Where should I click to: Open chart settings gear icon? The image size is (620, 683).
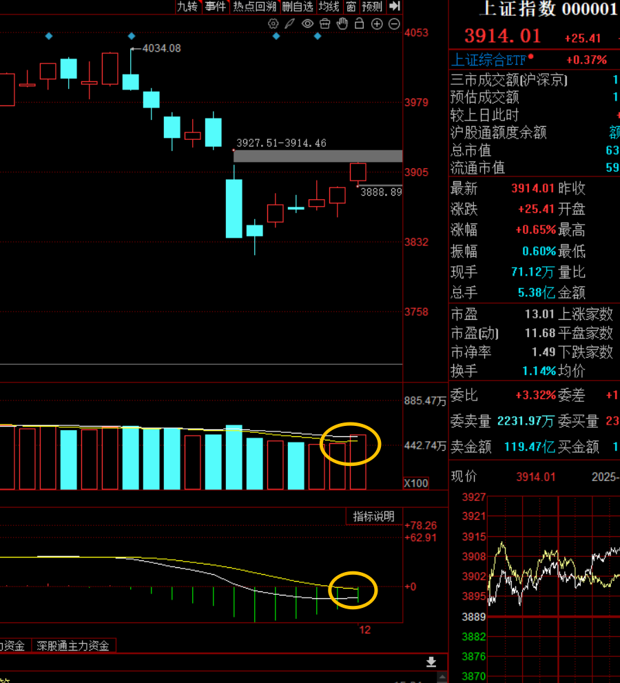click(x=273, y=24)
